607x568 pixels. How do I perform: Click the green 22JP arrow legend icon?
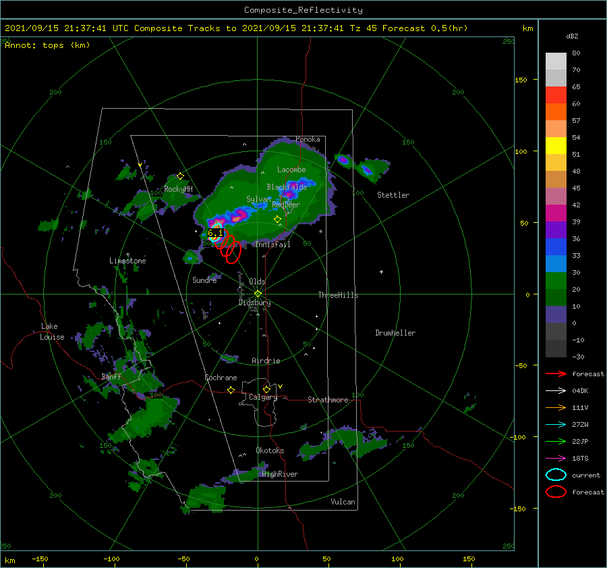[x=556, y=441]
